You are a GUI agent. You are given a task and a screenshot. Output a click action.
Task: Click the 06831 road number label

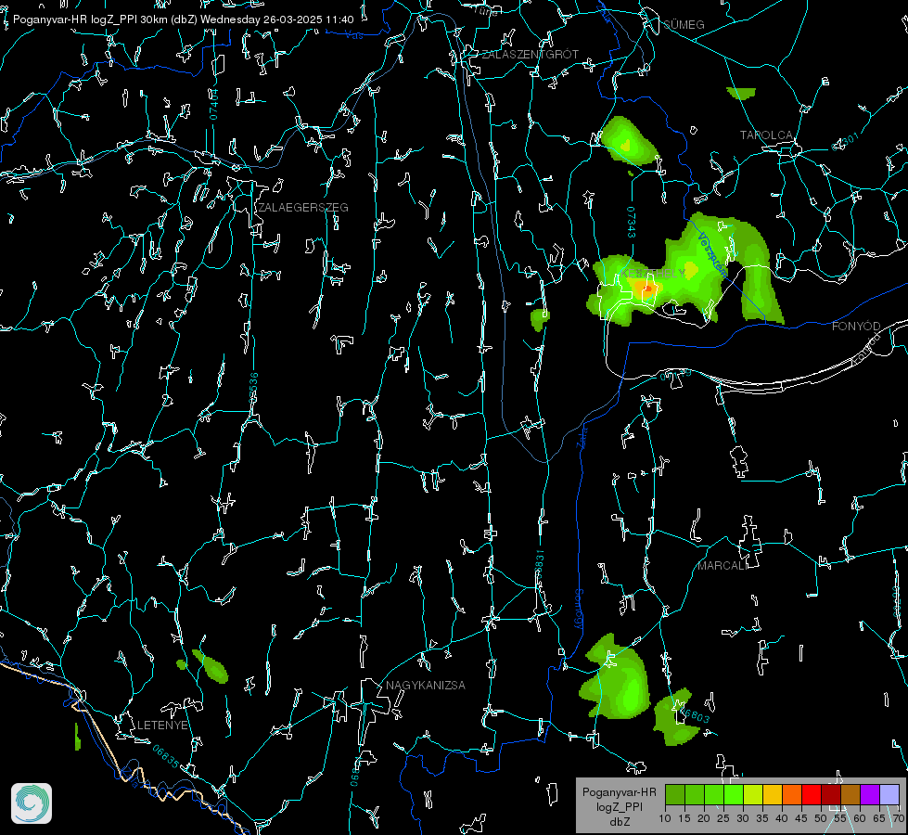click(539, 565)
